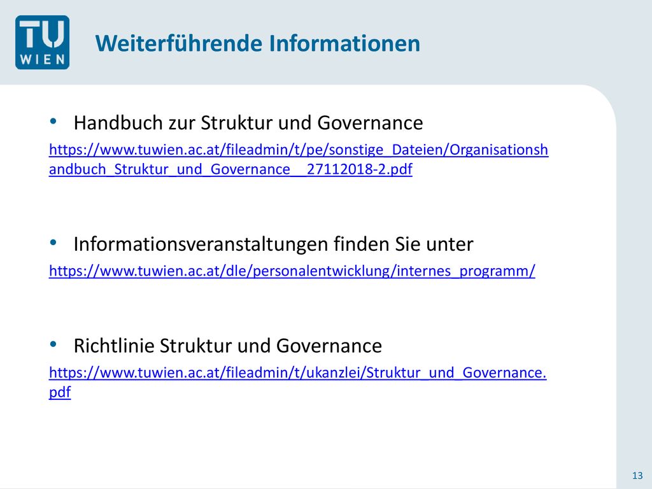The width and height of the screenshot is (652, 489).
Task: Select text 'Handbuch zur Struktur und Governance'
Action: [248, 123]
